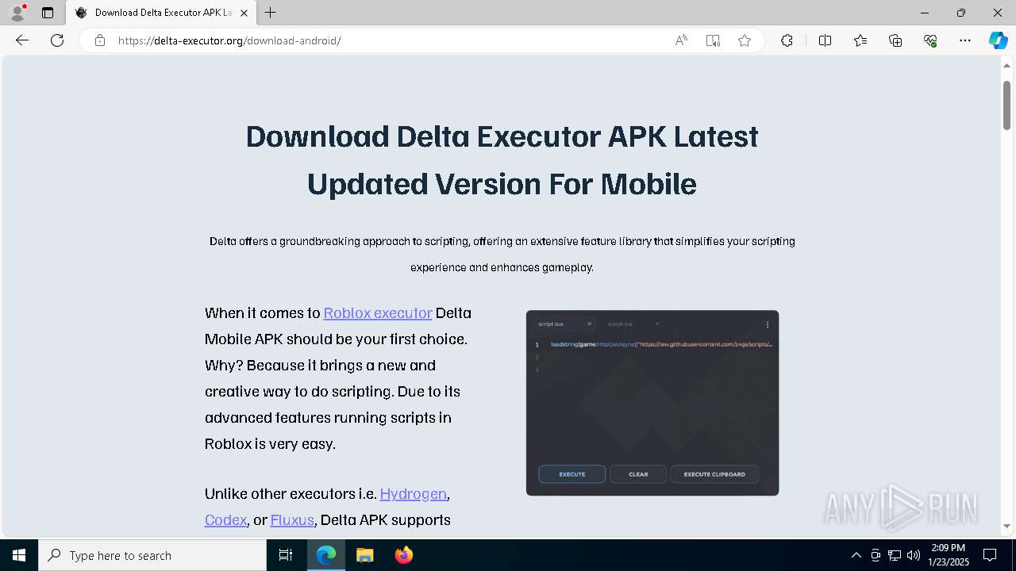Go back to the previous page

click(x=22, y=40)
